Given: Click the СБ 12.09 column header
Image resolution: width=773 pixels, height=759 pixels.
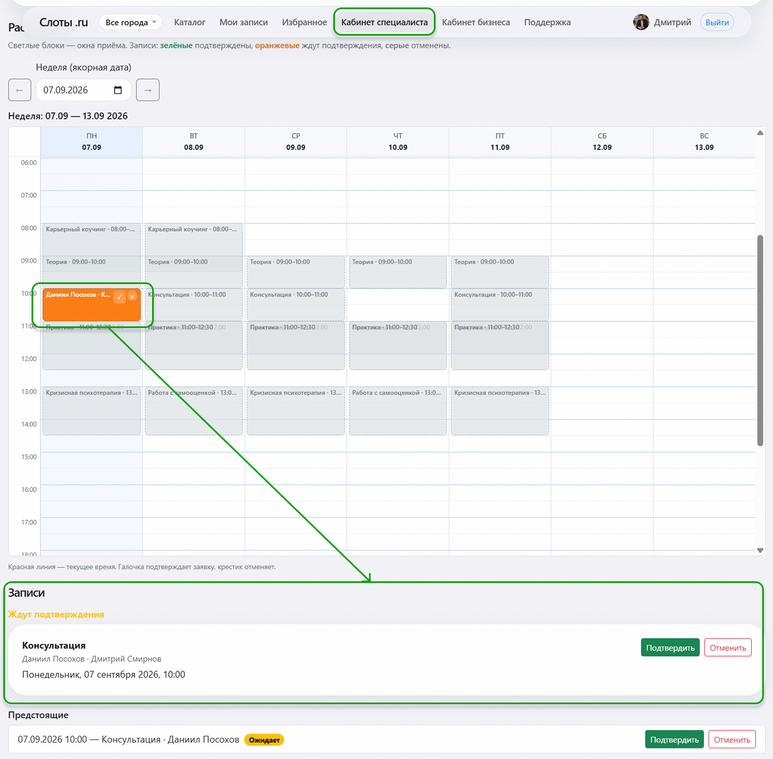Looking at the screenshot, I should pos(602,142).
